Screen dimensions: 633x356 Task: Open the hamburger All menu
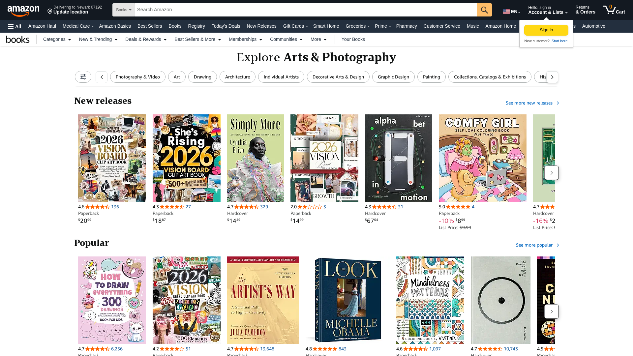point(14,26)
